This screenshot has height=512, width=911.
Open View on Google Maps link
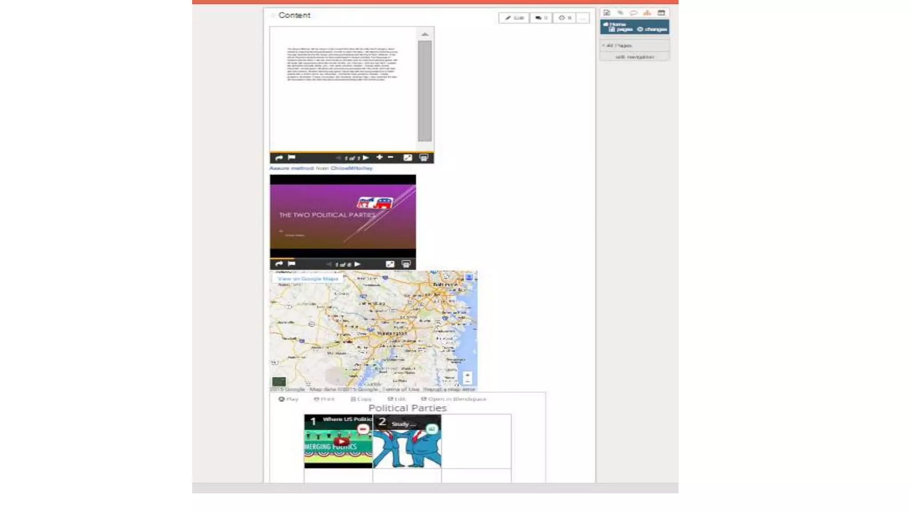pyautogui.click(x=308, y=279)
